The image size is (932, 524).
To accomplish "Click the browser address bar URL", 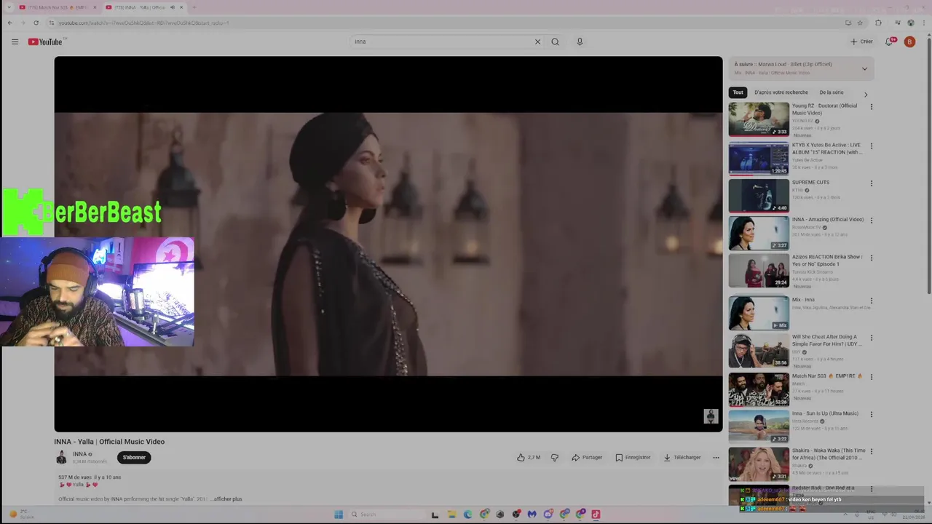I will pyautogui.click(x=143, y=23).
